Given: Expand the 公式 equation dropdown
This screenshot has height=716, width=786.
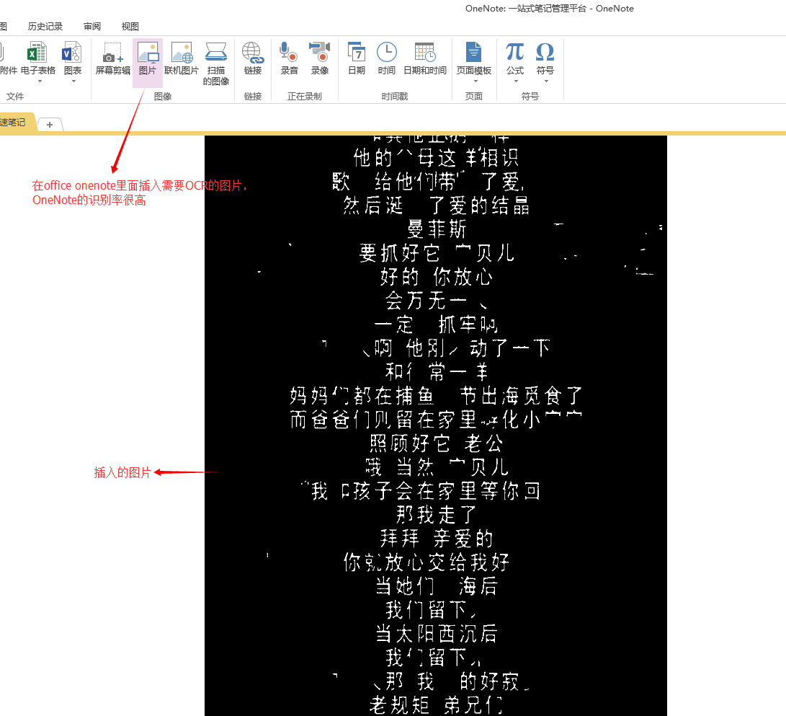Looking at the screenshot, I should (515, 81).
